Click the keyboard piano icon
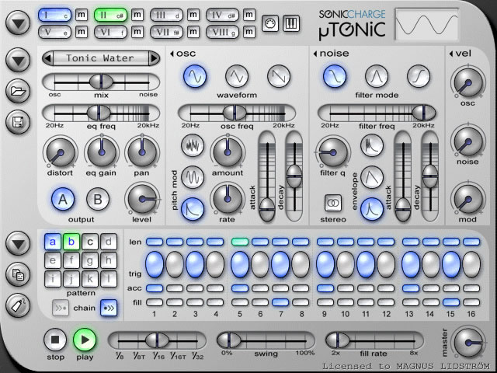The height and width of the screenshot is (373, 497). coord(291,23)
